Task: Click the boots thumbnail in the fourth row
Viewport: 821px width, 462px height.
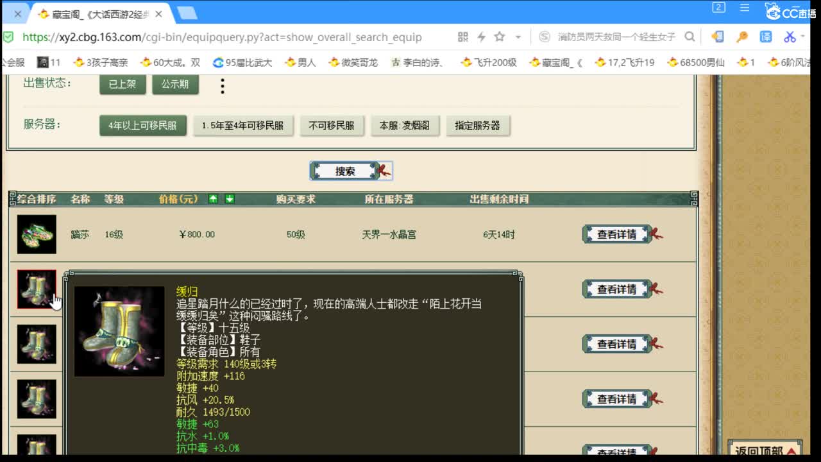Action: click(x=37, y=399)
